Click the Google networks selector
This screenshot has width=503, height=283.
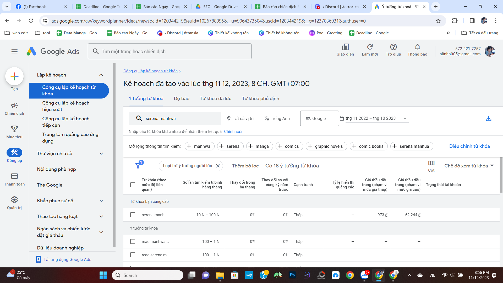coord(319,118)
